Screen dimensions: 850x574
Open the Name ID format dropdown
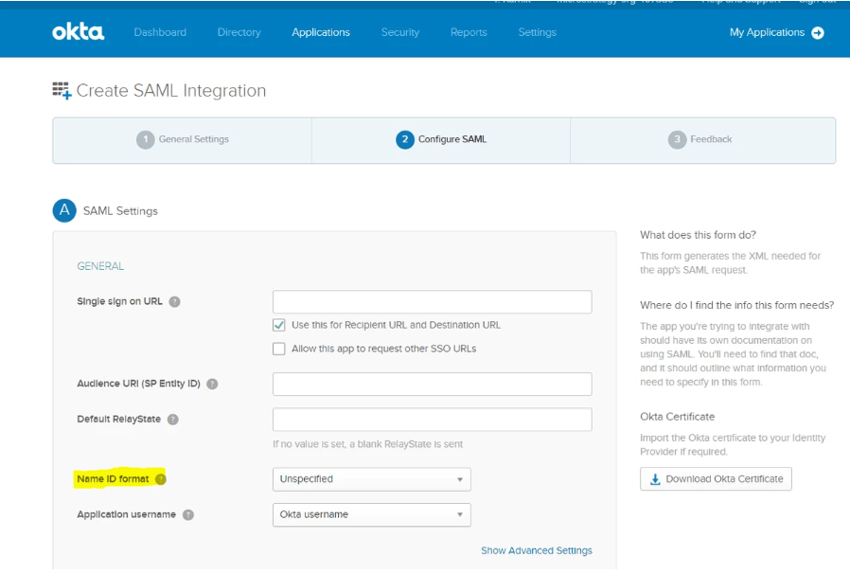click(x=371, y=479)
